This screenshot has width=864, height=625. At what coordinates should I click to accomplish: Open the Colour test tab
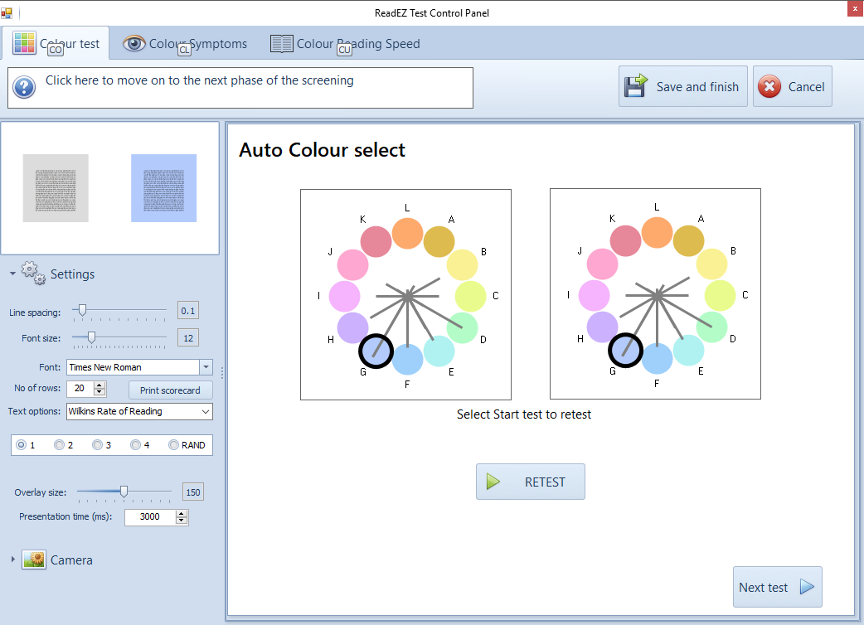pyautogui.click(x=56, y=44)
